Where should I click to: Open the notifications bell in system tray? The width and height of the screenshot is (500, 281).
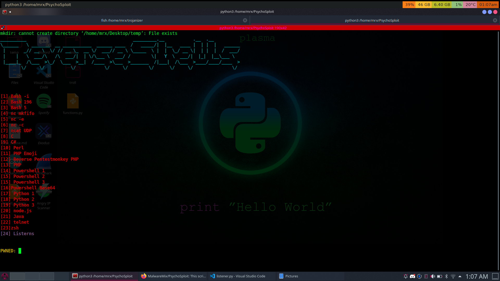pos(405,276)
